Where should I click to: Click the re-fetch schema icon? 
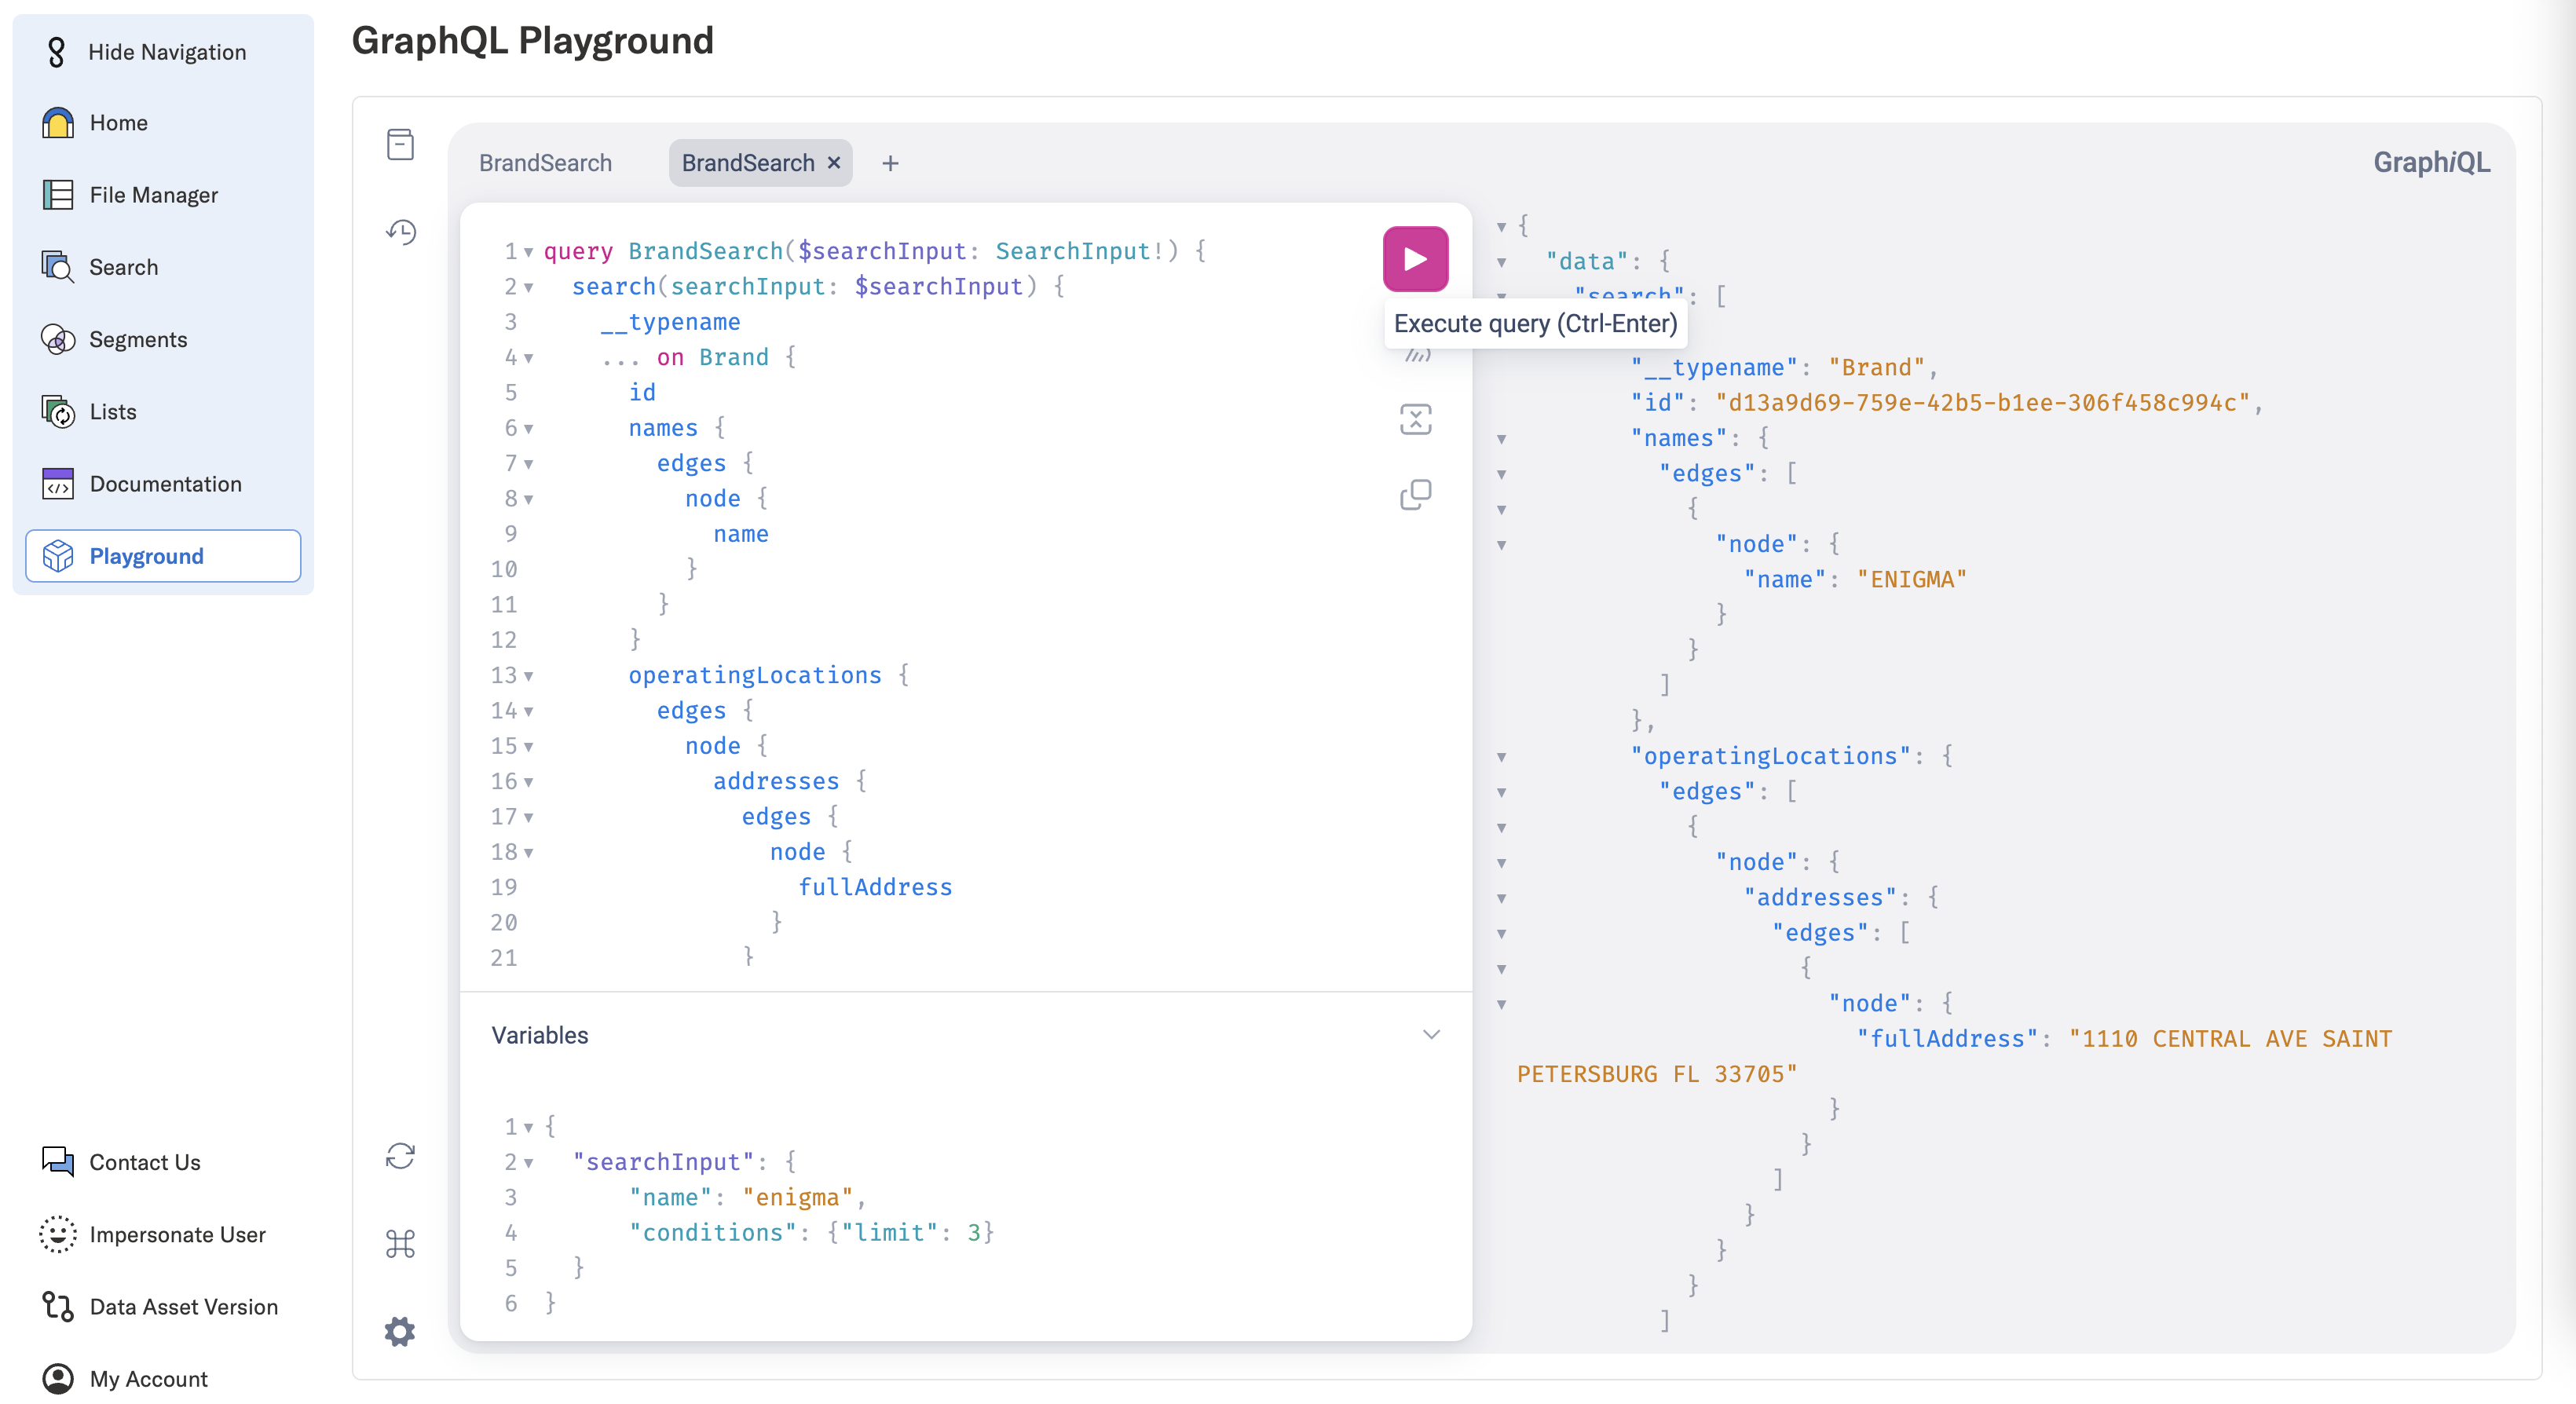click(400, 1156)
